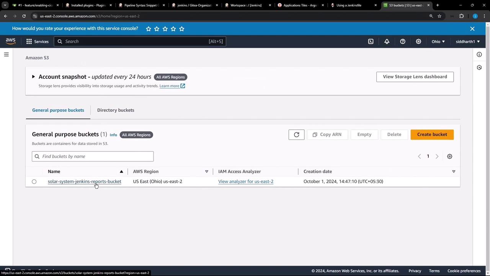
Task: Open the notifications bell
Action: pos(387,41)
